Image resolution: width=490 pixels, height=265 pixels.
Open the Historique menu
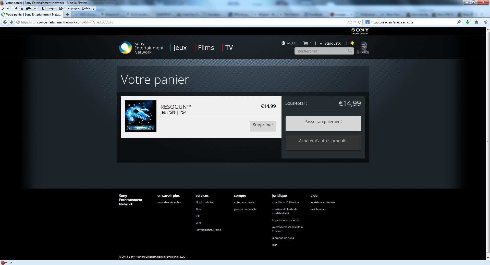click(x=49, y=8)
